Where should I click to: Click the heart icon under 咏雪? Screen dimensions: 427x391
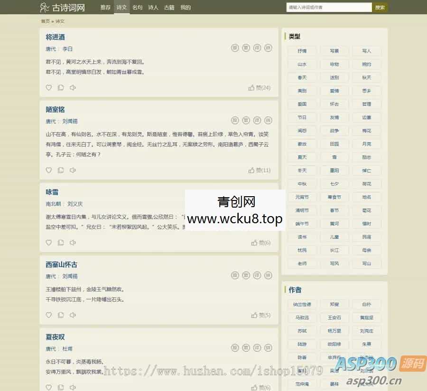click(49, 243)
